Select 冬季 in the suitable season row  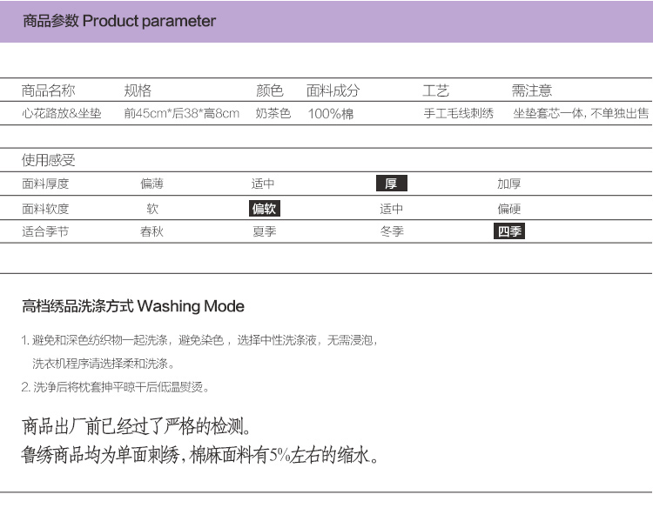[x=391, y=231]
